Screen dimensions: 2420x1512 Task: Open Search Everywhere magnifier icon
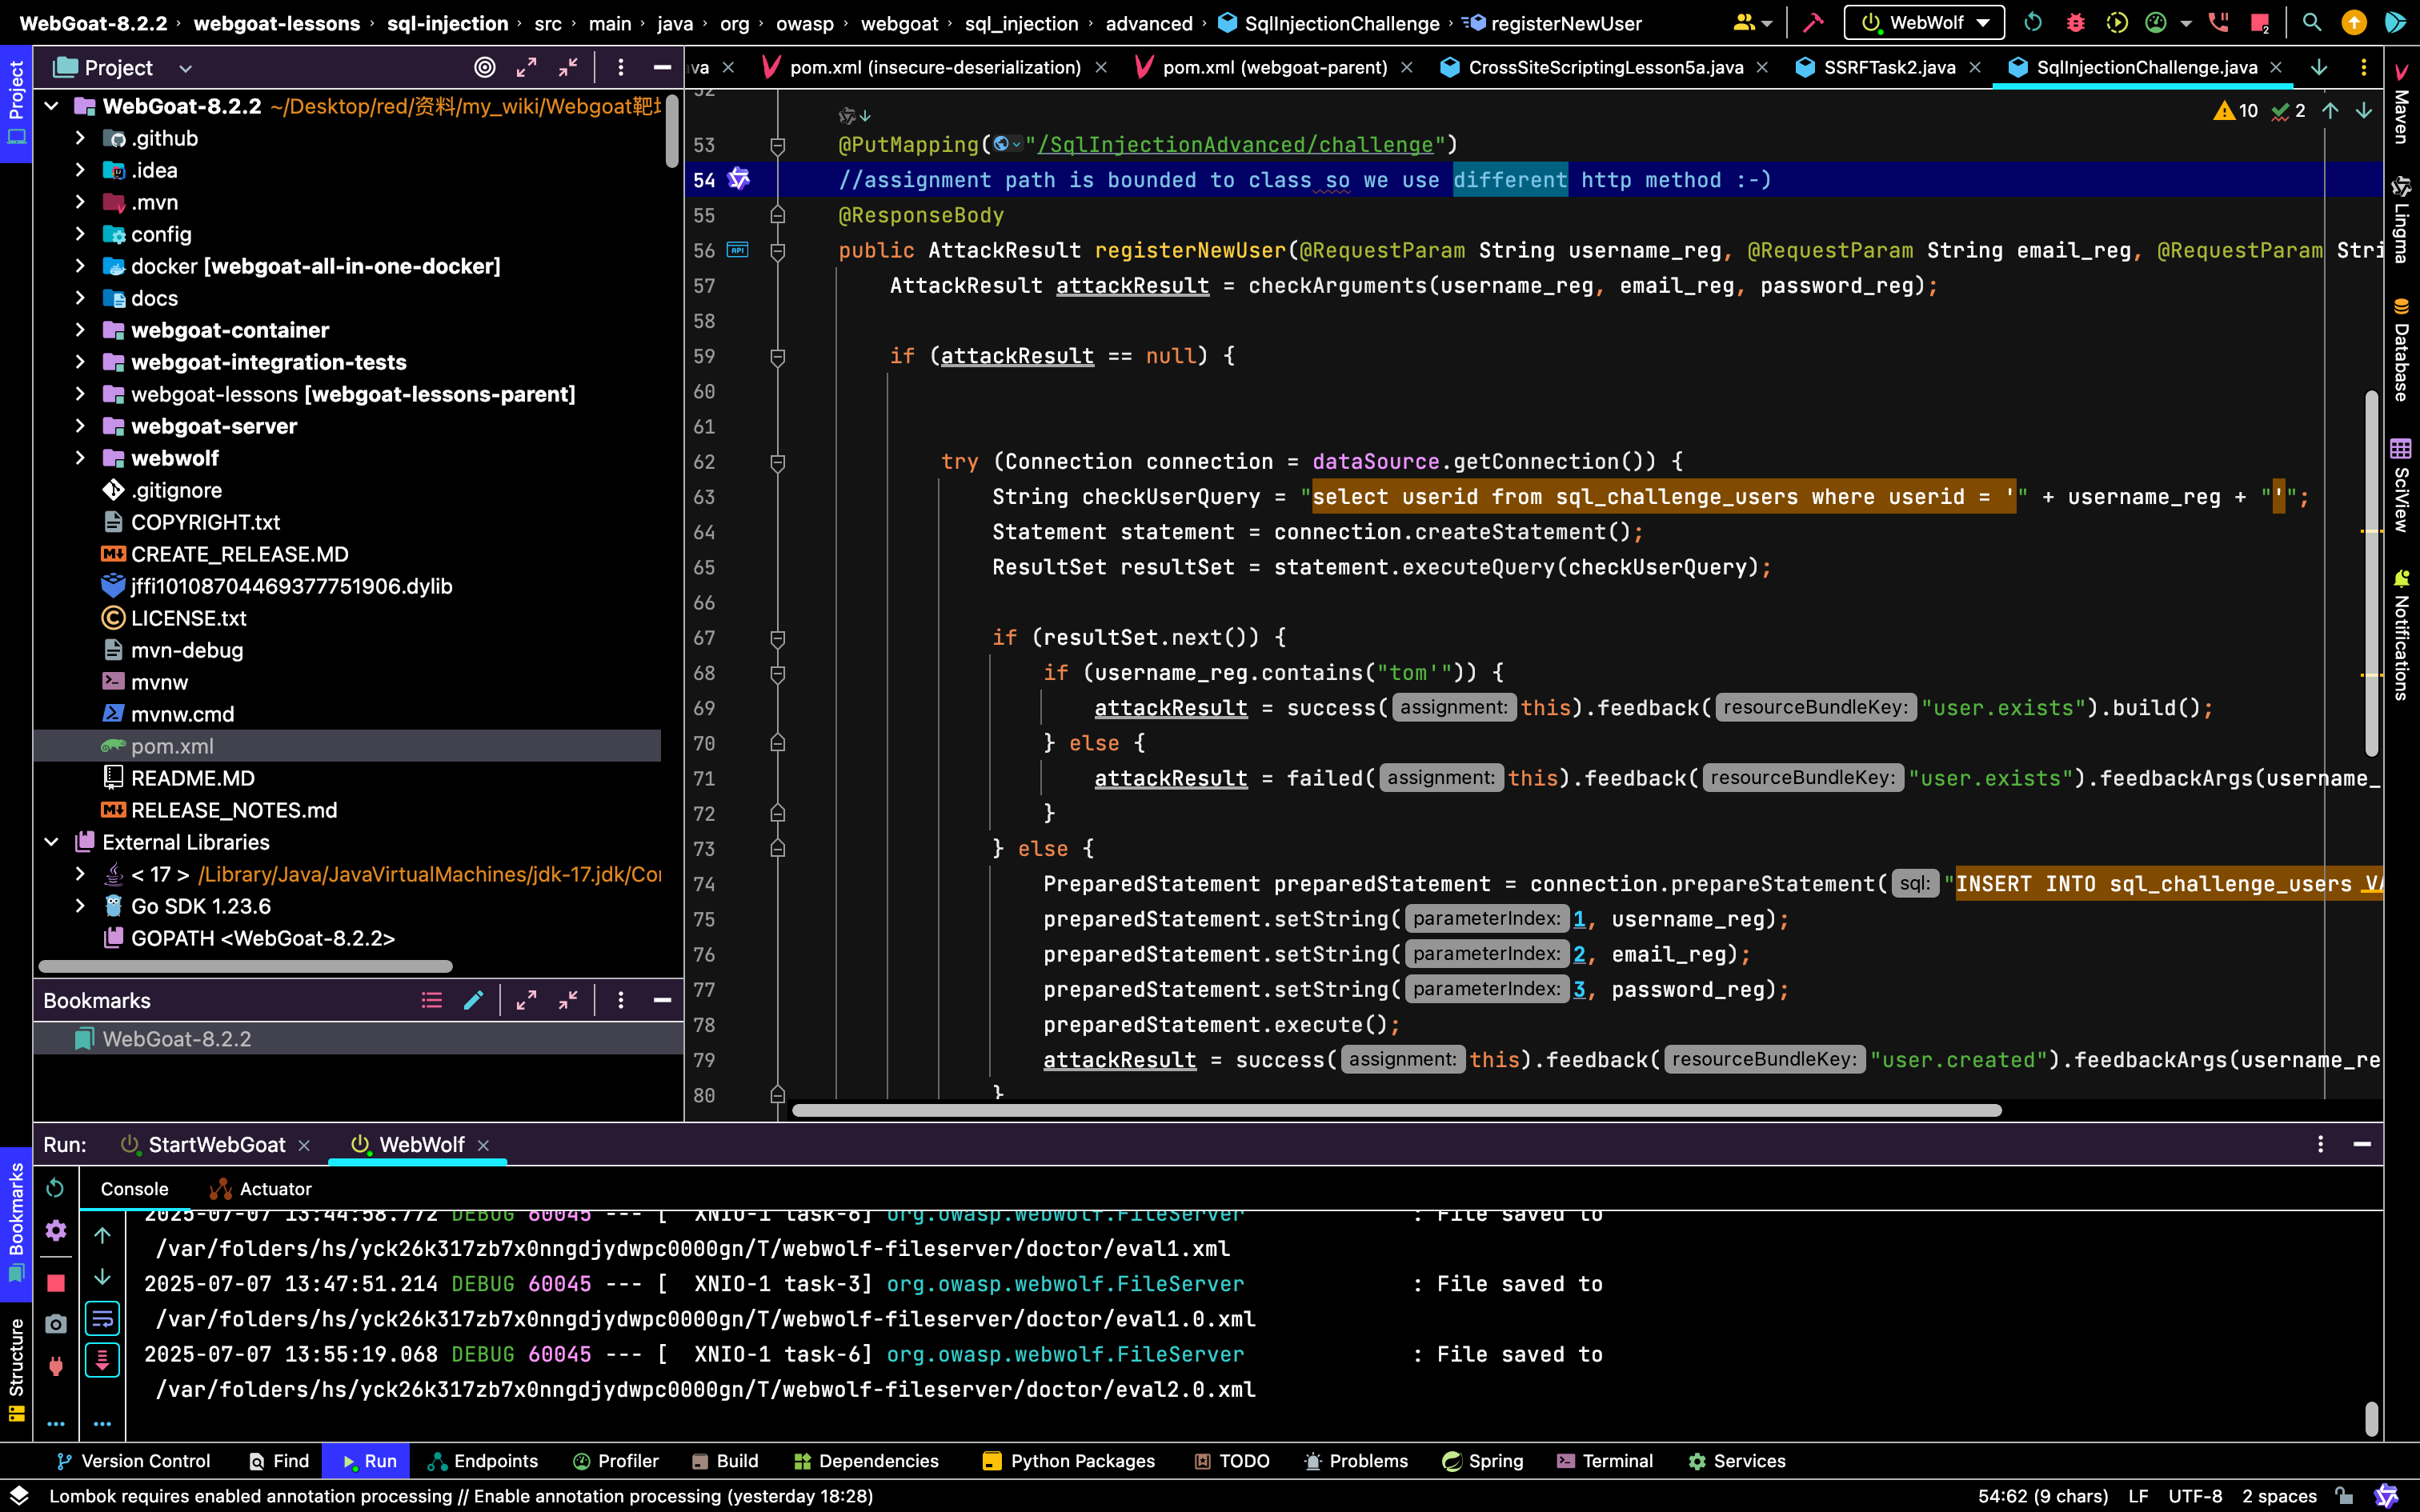tap(2311, 23)
